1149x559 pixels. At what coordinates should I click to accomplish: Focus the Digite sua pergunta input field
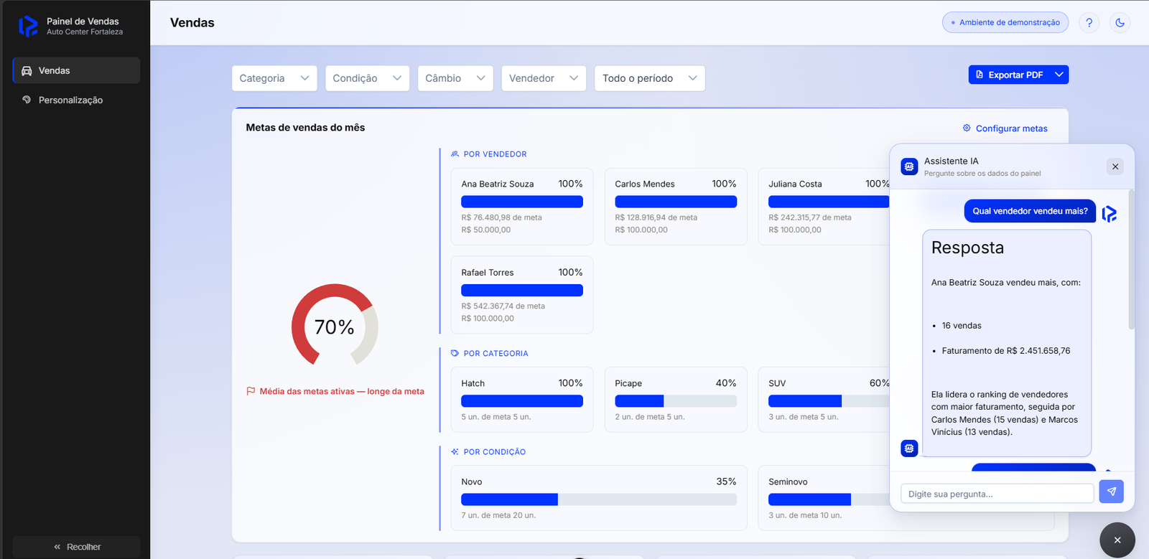[x=997, y=494]
